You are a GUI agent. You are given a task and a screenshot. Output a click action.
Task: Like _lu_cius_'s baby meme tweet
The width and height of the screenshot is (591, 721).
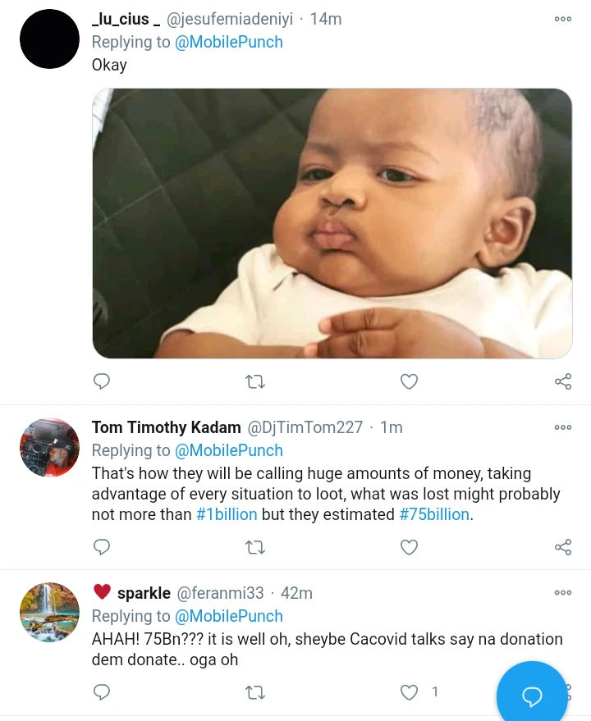click(409, 381)
